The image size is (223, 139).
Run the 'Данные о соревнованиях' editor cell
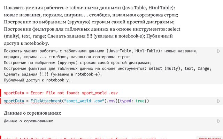tap(218, 121)
